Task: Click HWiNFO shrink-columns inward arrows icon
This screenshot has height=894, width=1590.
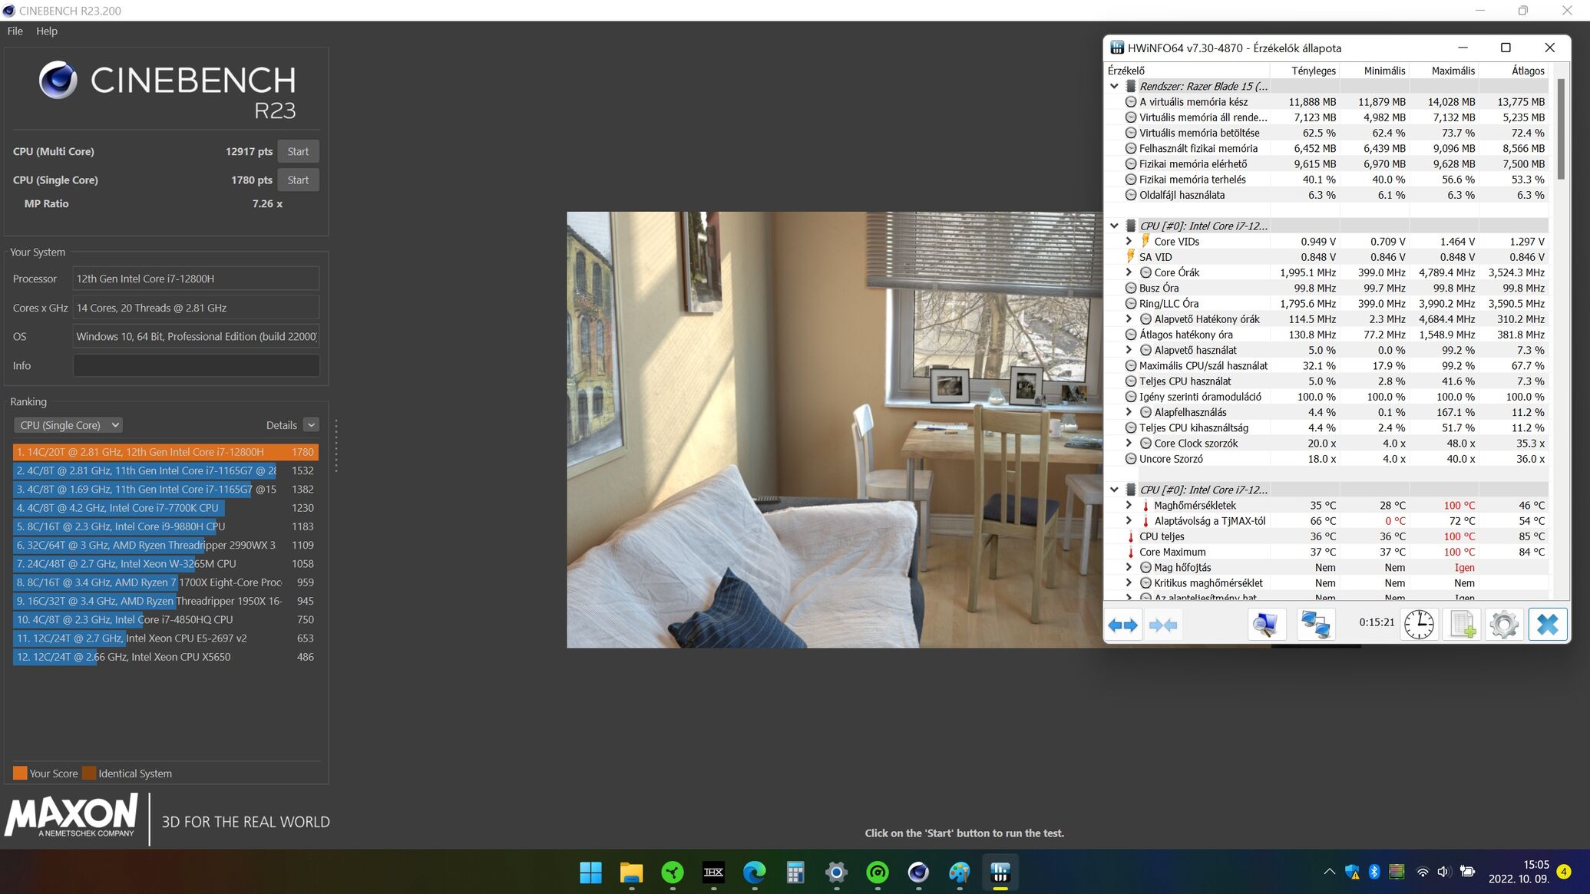Action: [1163, 625]
